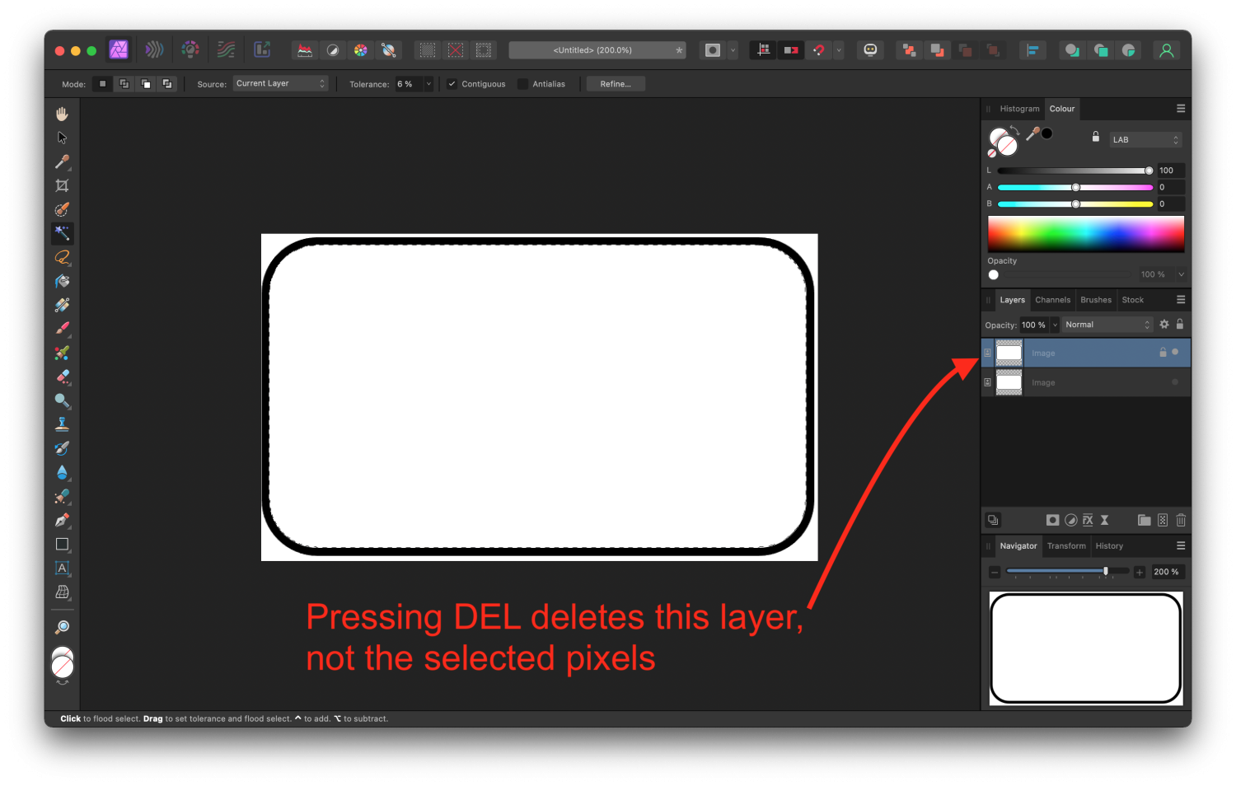Add a mask to the selected layer
The width and height of the screenshot is (1236, 786).
(1052, 520)
